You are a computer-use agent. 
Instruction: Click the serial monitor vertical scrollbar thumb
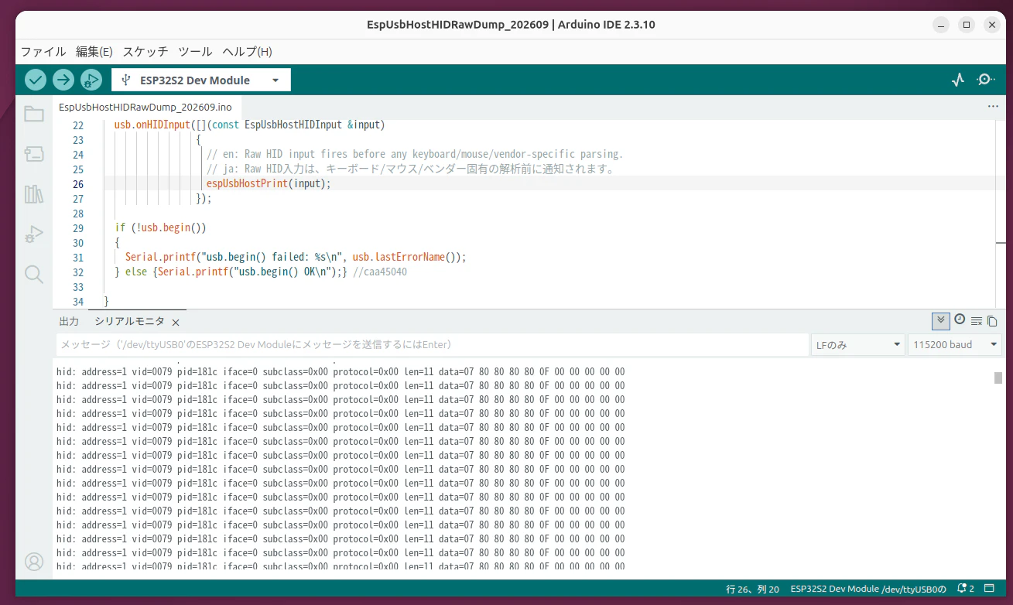[x=998, y=378]
